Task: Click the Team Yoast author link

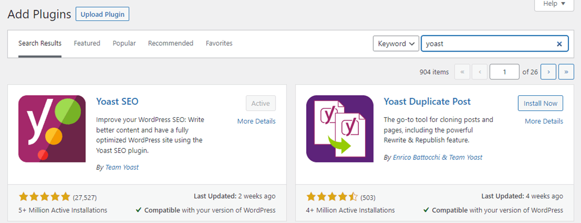Action: pos(122,167)
